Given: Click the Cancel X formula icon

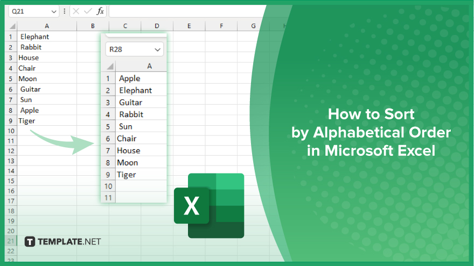Looking at the screenshot, I should 76,11.
